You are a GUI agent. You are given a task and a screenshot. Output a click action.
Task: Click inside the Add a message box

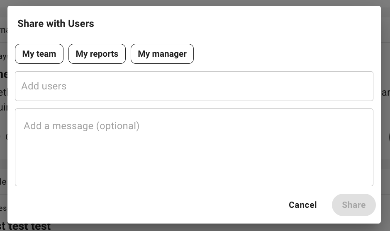194,147
